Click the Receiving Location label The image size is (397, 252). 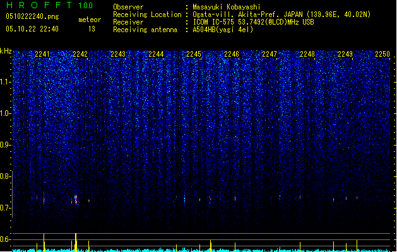click(147, 14)
